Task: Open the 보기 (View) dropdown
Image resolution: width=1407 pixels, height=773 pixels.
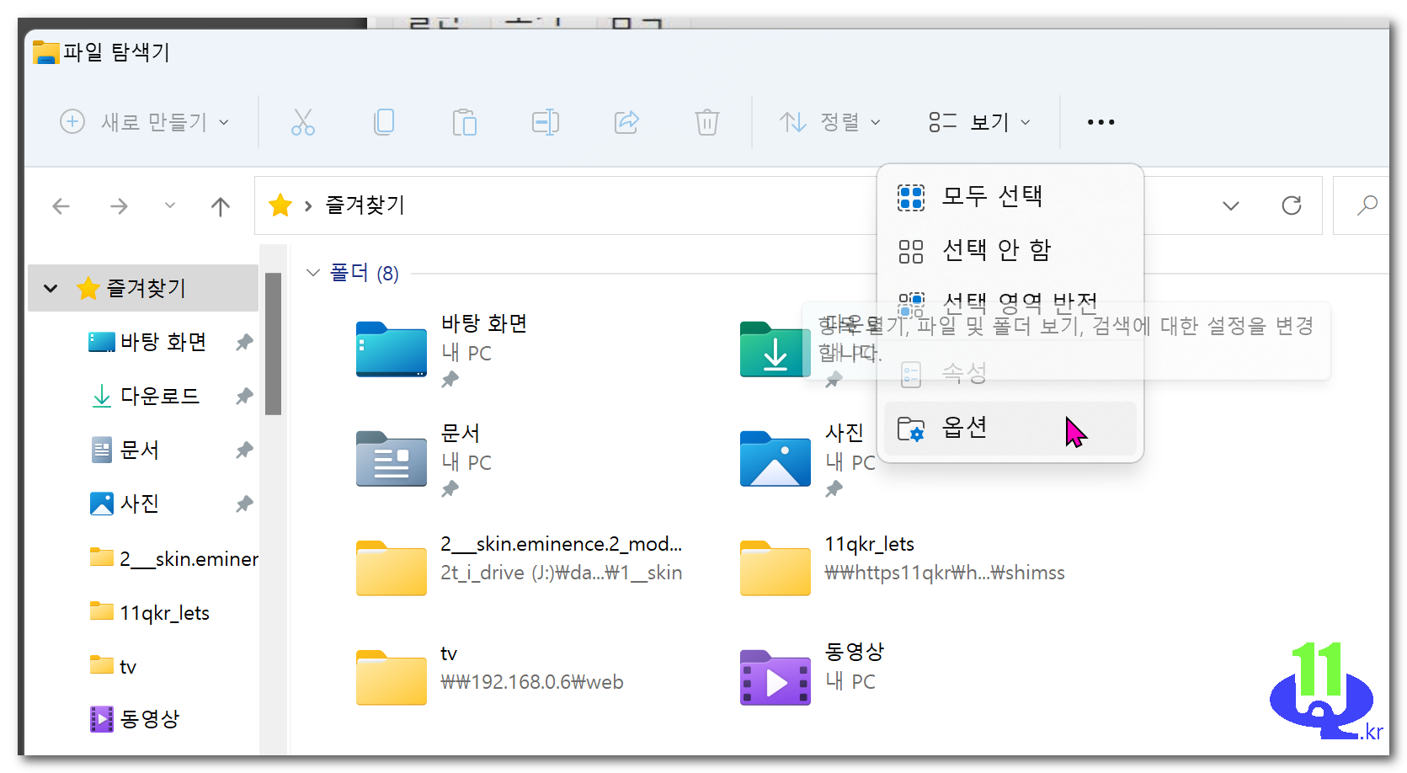Action: (x=979, y=122)
